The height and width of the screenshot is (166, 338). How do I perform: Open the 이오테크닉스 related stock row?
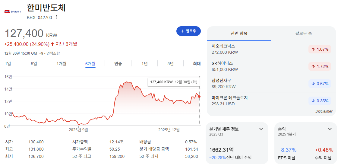(271, 49)
